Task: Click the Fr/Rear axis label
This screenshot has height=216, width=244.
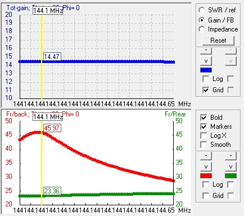Action: [175, 114]
